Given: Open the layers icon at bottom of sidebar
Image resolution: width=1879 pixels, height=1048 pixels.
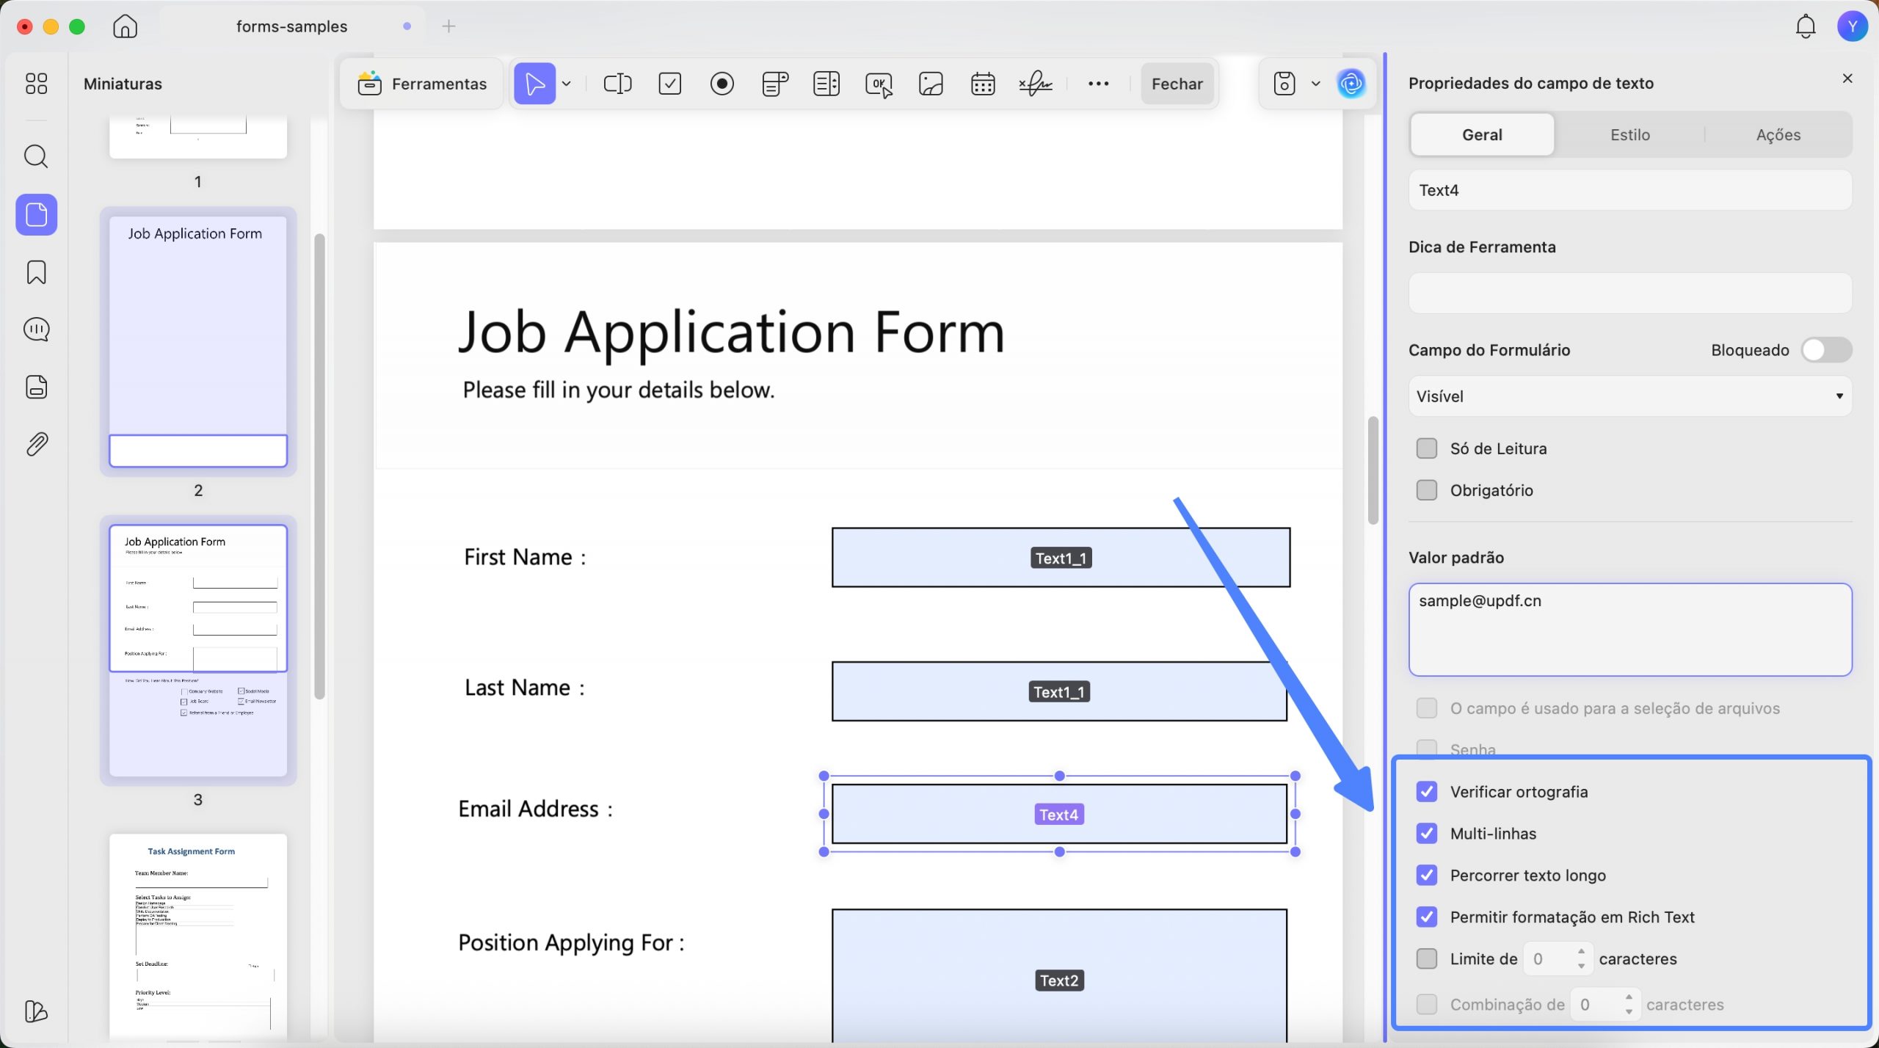Looking at the screenshot, I should (x=36, y=1011).
